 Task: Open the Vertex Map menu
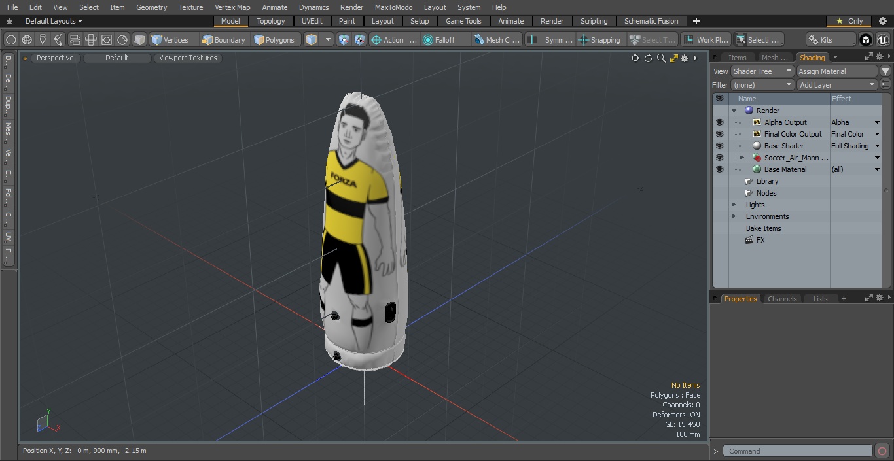click(232, 7)
